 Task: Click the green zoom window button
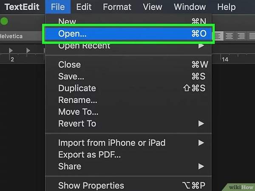pos(4,21)
